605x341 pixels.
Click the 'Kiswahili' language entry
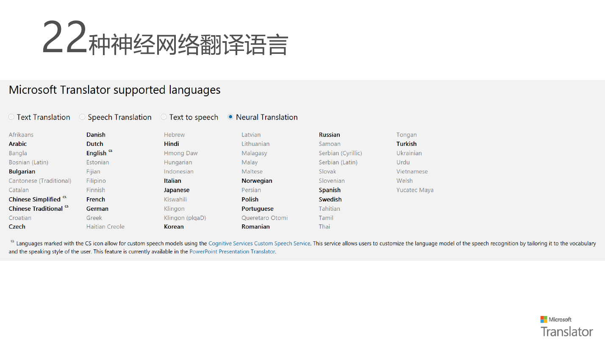pos(175,199)
